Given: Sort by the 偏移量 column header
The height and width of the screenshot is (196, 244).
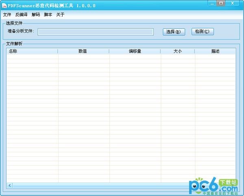Looking at the screenshot, I should (135, 51).
